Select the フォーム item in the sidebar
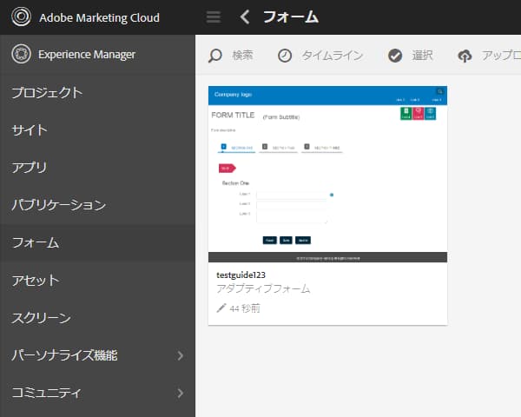Image resolution: width=521 pixels, height=417 pixels. pyautogui.click(x=97, y=242)
